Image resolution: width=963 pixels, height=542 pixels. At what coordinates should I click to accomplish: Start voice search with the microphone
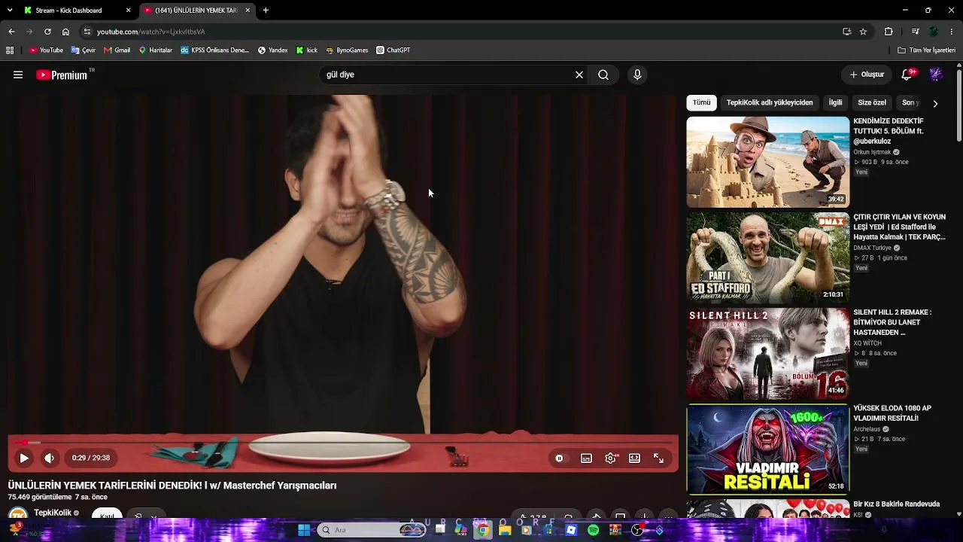637,75
